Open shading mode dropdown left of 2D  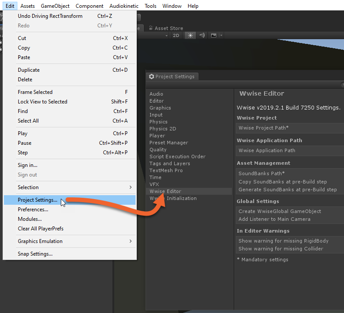pyautogui.click(x=166, y=35)
